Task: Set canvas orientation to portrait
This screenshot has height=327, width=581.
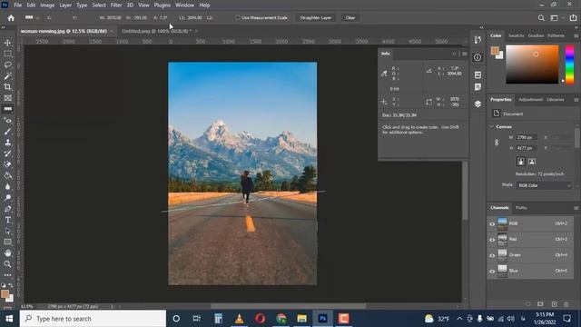Action: [521, 162]
